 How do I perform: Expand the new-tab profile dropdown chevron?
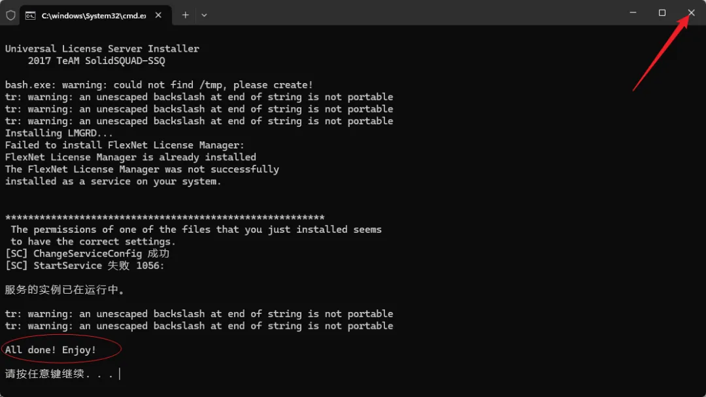[x=204, y=15]
